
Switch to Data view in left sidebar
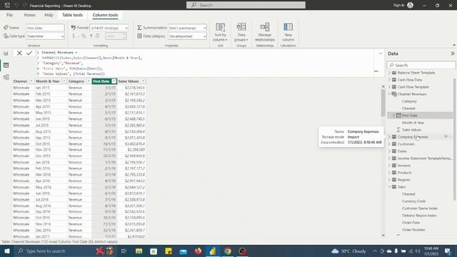[x=6, y=65]
